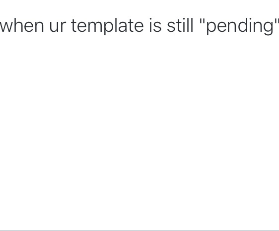
Task: Click the blank white image area below caption
Action: tap(139, 132)
